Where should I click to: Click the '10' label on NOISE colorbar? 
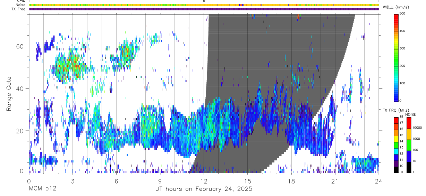tap(414, 161)
